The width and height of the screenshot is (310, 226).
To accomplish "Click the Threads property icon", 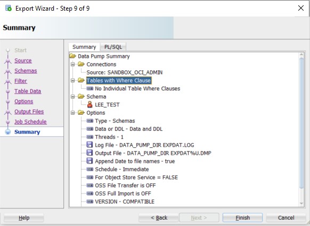I will pos(90,137).
